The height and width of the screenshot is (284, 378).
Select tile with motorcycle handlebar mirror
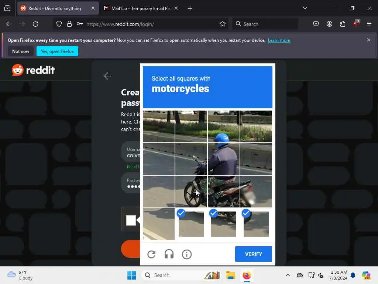click(191, 159)
